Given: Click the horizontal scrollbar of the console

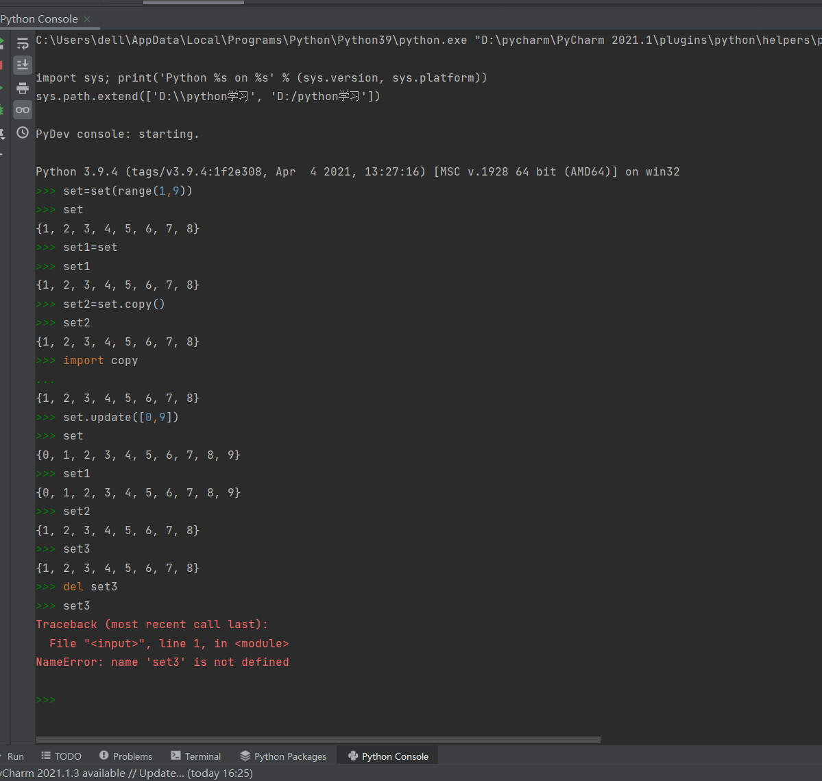Looking at the screenshot, I should tap(318, 740).
